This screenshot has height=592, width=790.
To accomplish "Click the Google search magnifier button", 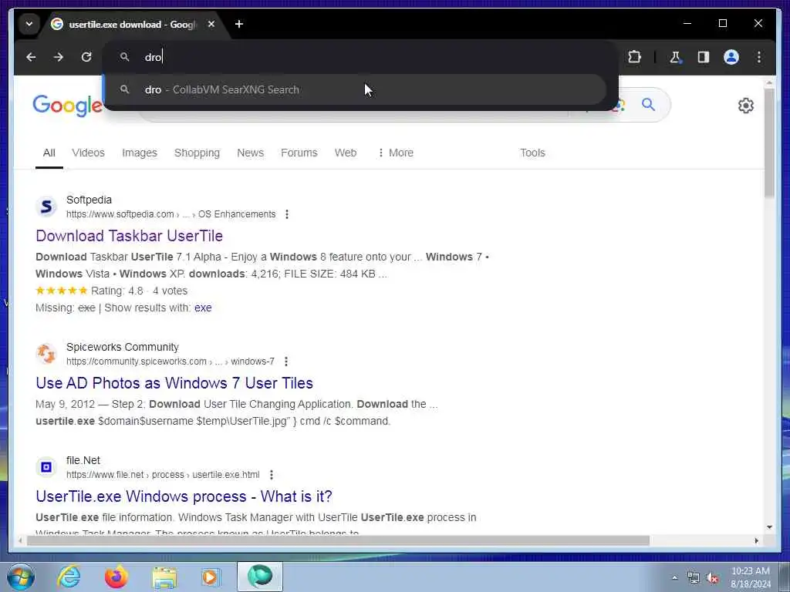I will coord(648,105).
